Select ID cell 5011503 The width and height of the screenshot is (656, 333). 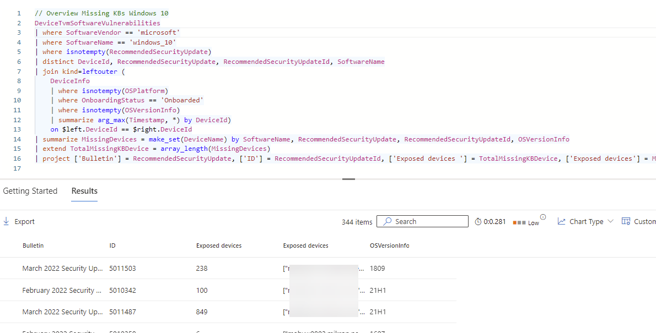pos(122,268)
